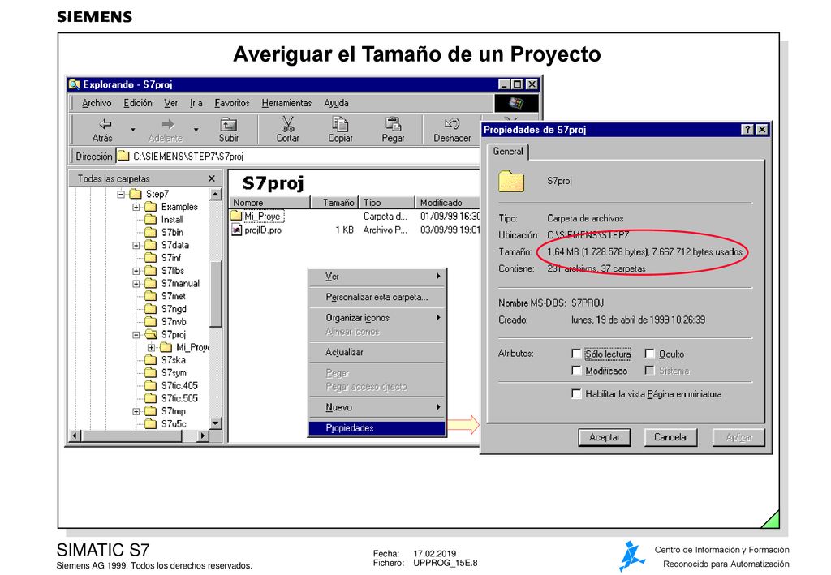Screen dimensions: 831x575
Task: Click the help question mark in Propiedades title bar
Action: [747, 130]
